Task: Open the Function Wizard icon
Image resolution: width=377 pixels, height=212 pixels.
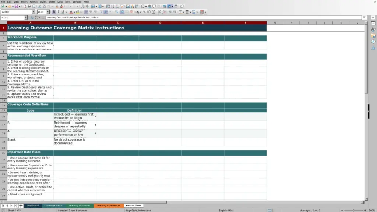Action: click(32, 18)
